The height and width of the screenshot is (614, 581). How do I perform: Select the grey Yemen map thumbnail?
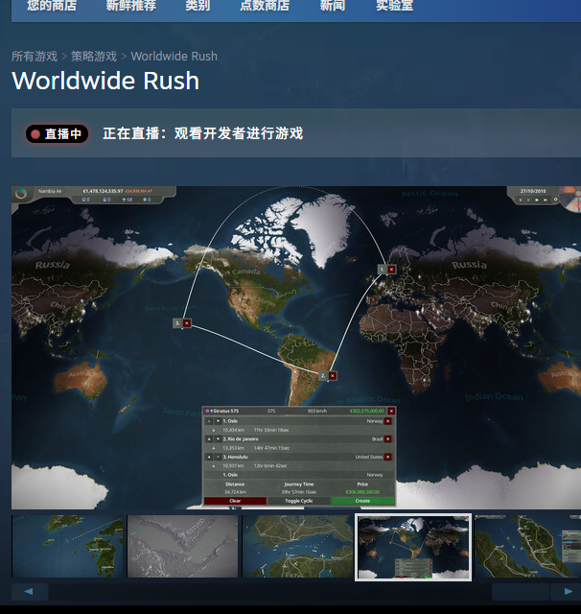(182, 546)
